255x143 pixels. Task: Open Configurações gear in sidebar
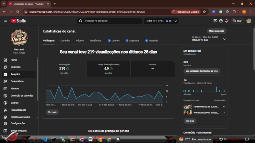coord(5,123)
